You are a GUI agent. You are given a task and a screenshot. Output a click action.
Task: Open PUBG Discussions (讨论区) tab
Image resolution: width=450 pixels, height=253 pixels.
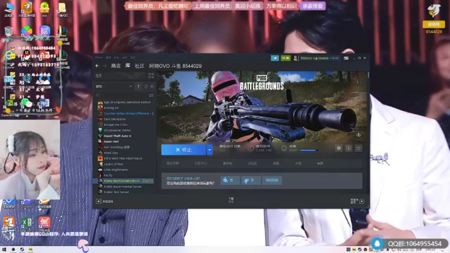[252, 164]
